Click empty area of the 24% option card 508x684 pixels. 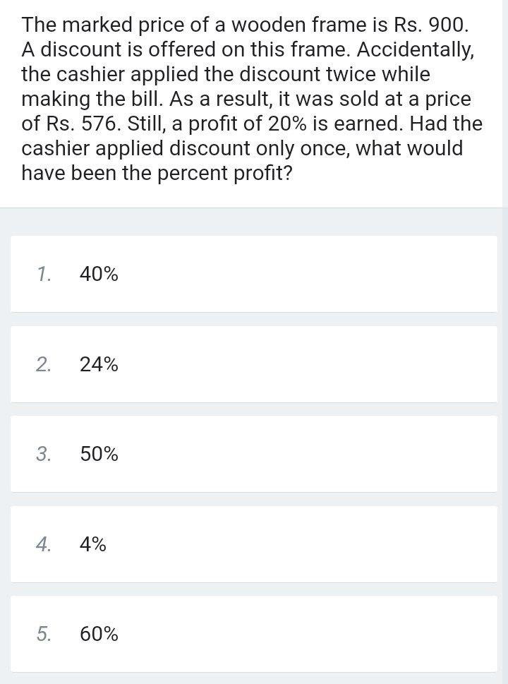coord(306,364)
